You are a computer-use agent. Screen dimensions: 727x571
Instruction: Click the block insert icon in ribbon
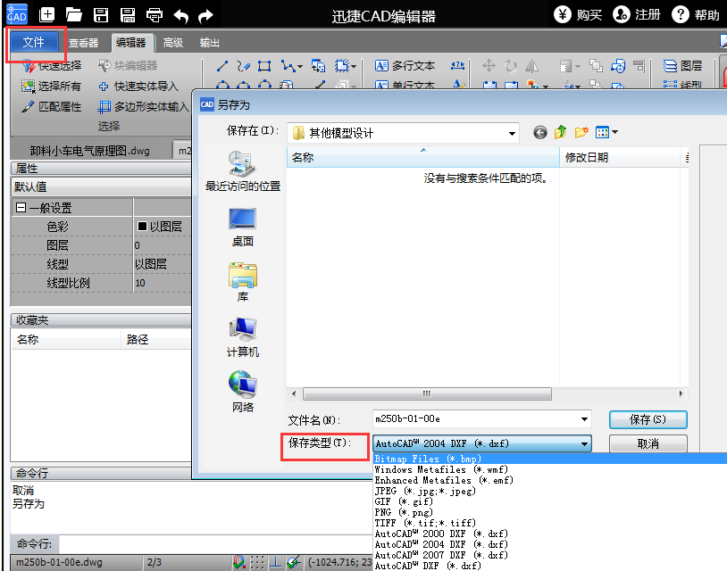pos(318,66)
